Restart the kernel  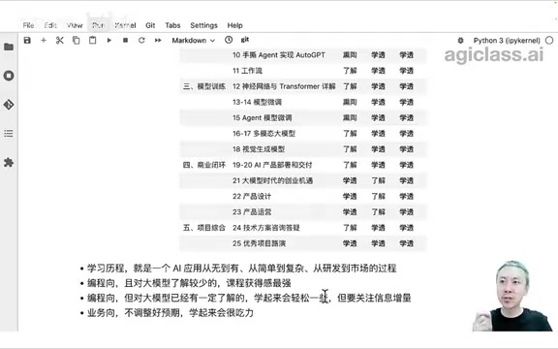[141, 41]
